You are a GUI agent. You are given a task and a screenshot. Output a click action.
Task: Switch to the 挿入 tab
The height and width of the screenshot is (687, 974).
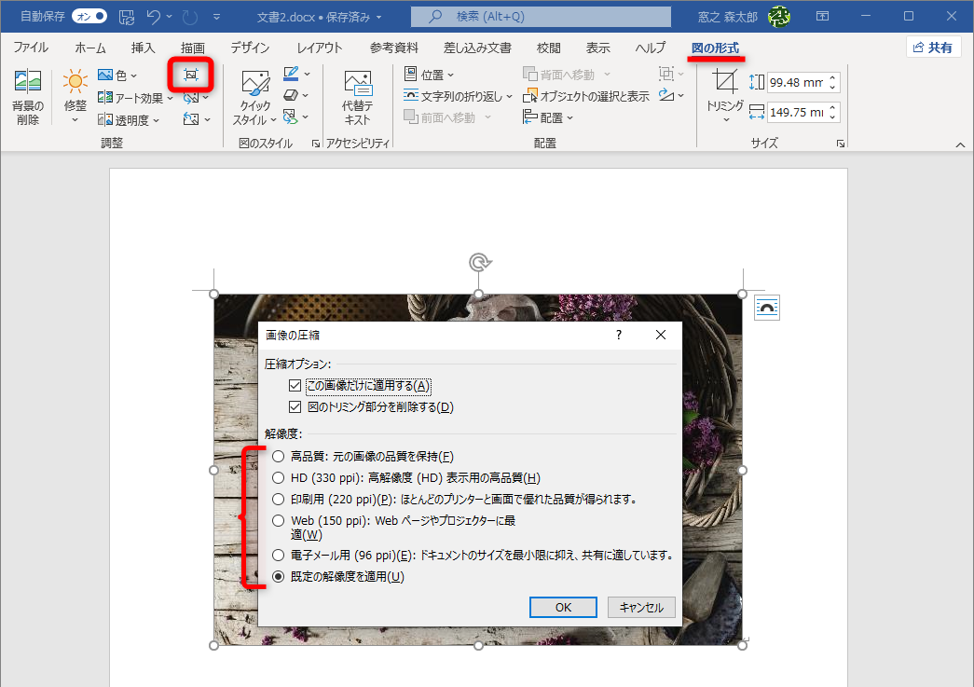tap(143, 48)
